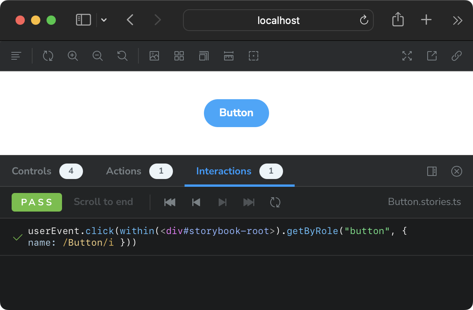Change addon panel orientation
Image resolution: width=473 pixels, height=310 pixels.
(432, 171)
